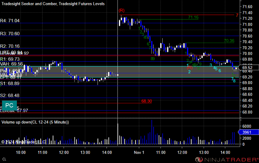Select the volume value marker 3961
The width and height of the screenshot is (259, 163).
248,132
